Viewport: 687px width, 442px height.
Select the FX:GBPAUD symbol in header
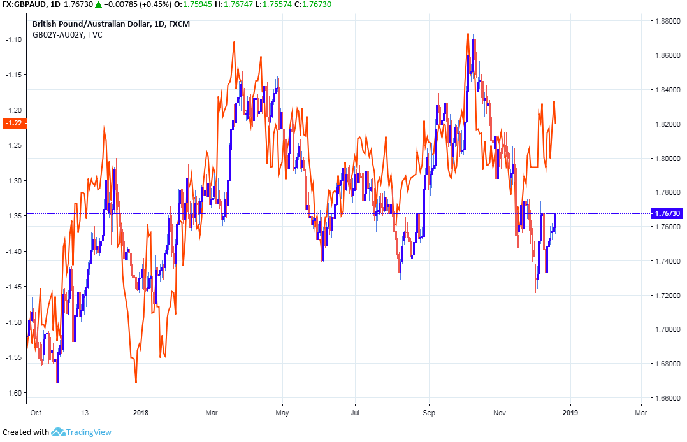point(23,4)
